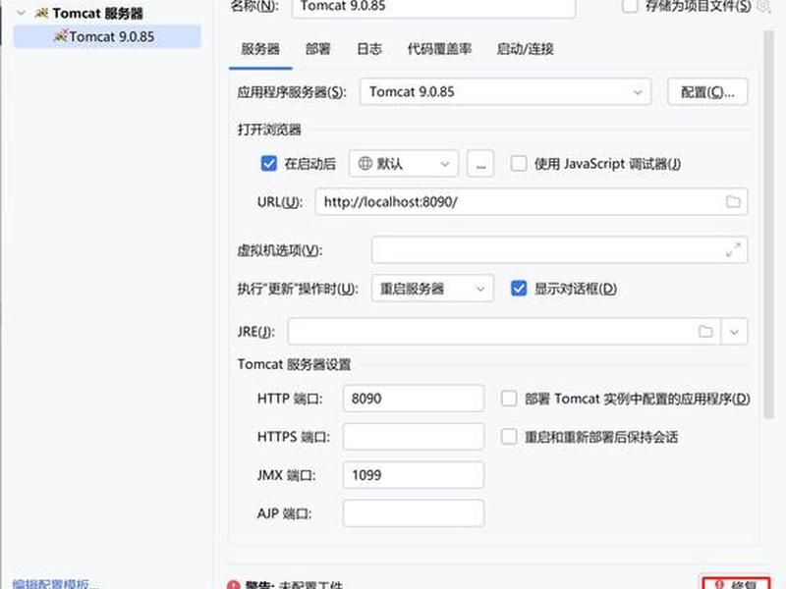
Task: Click the vertical scrollbar of settings panel
Action: (768, 225)
